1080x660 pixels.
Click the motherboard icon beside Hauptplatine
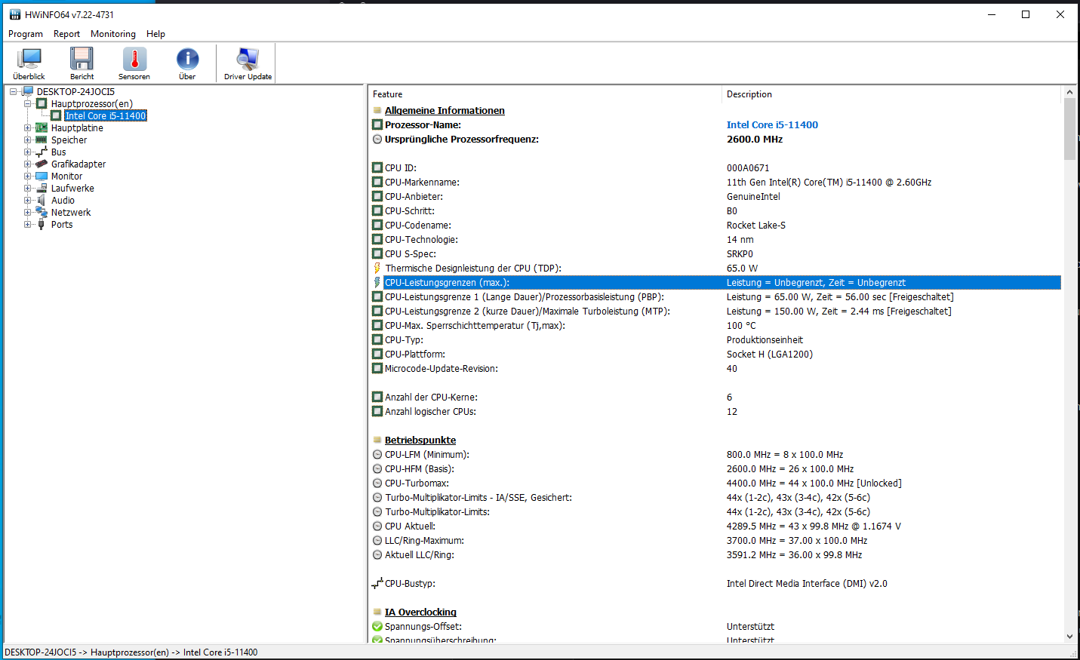pos(42,127)
